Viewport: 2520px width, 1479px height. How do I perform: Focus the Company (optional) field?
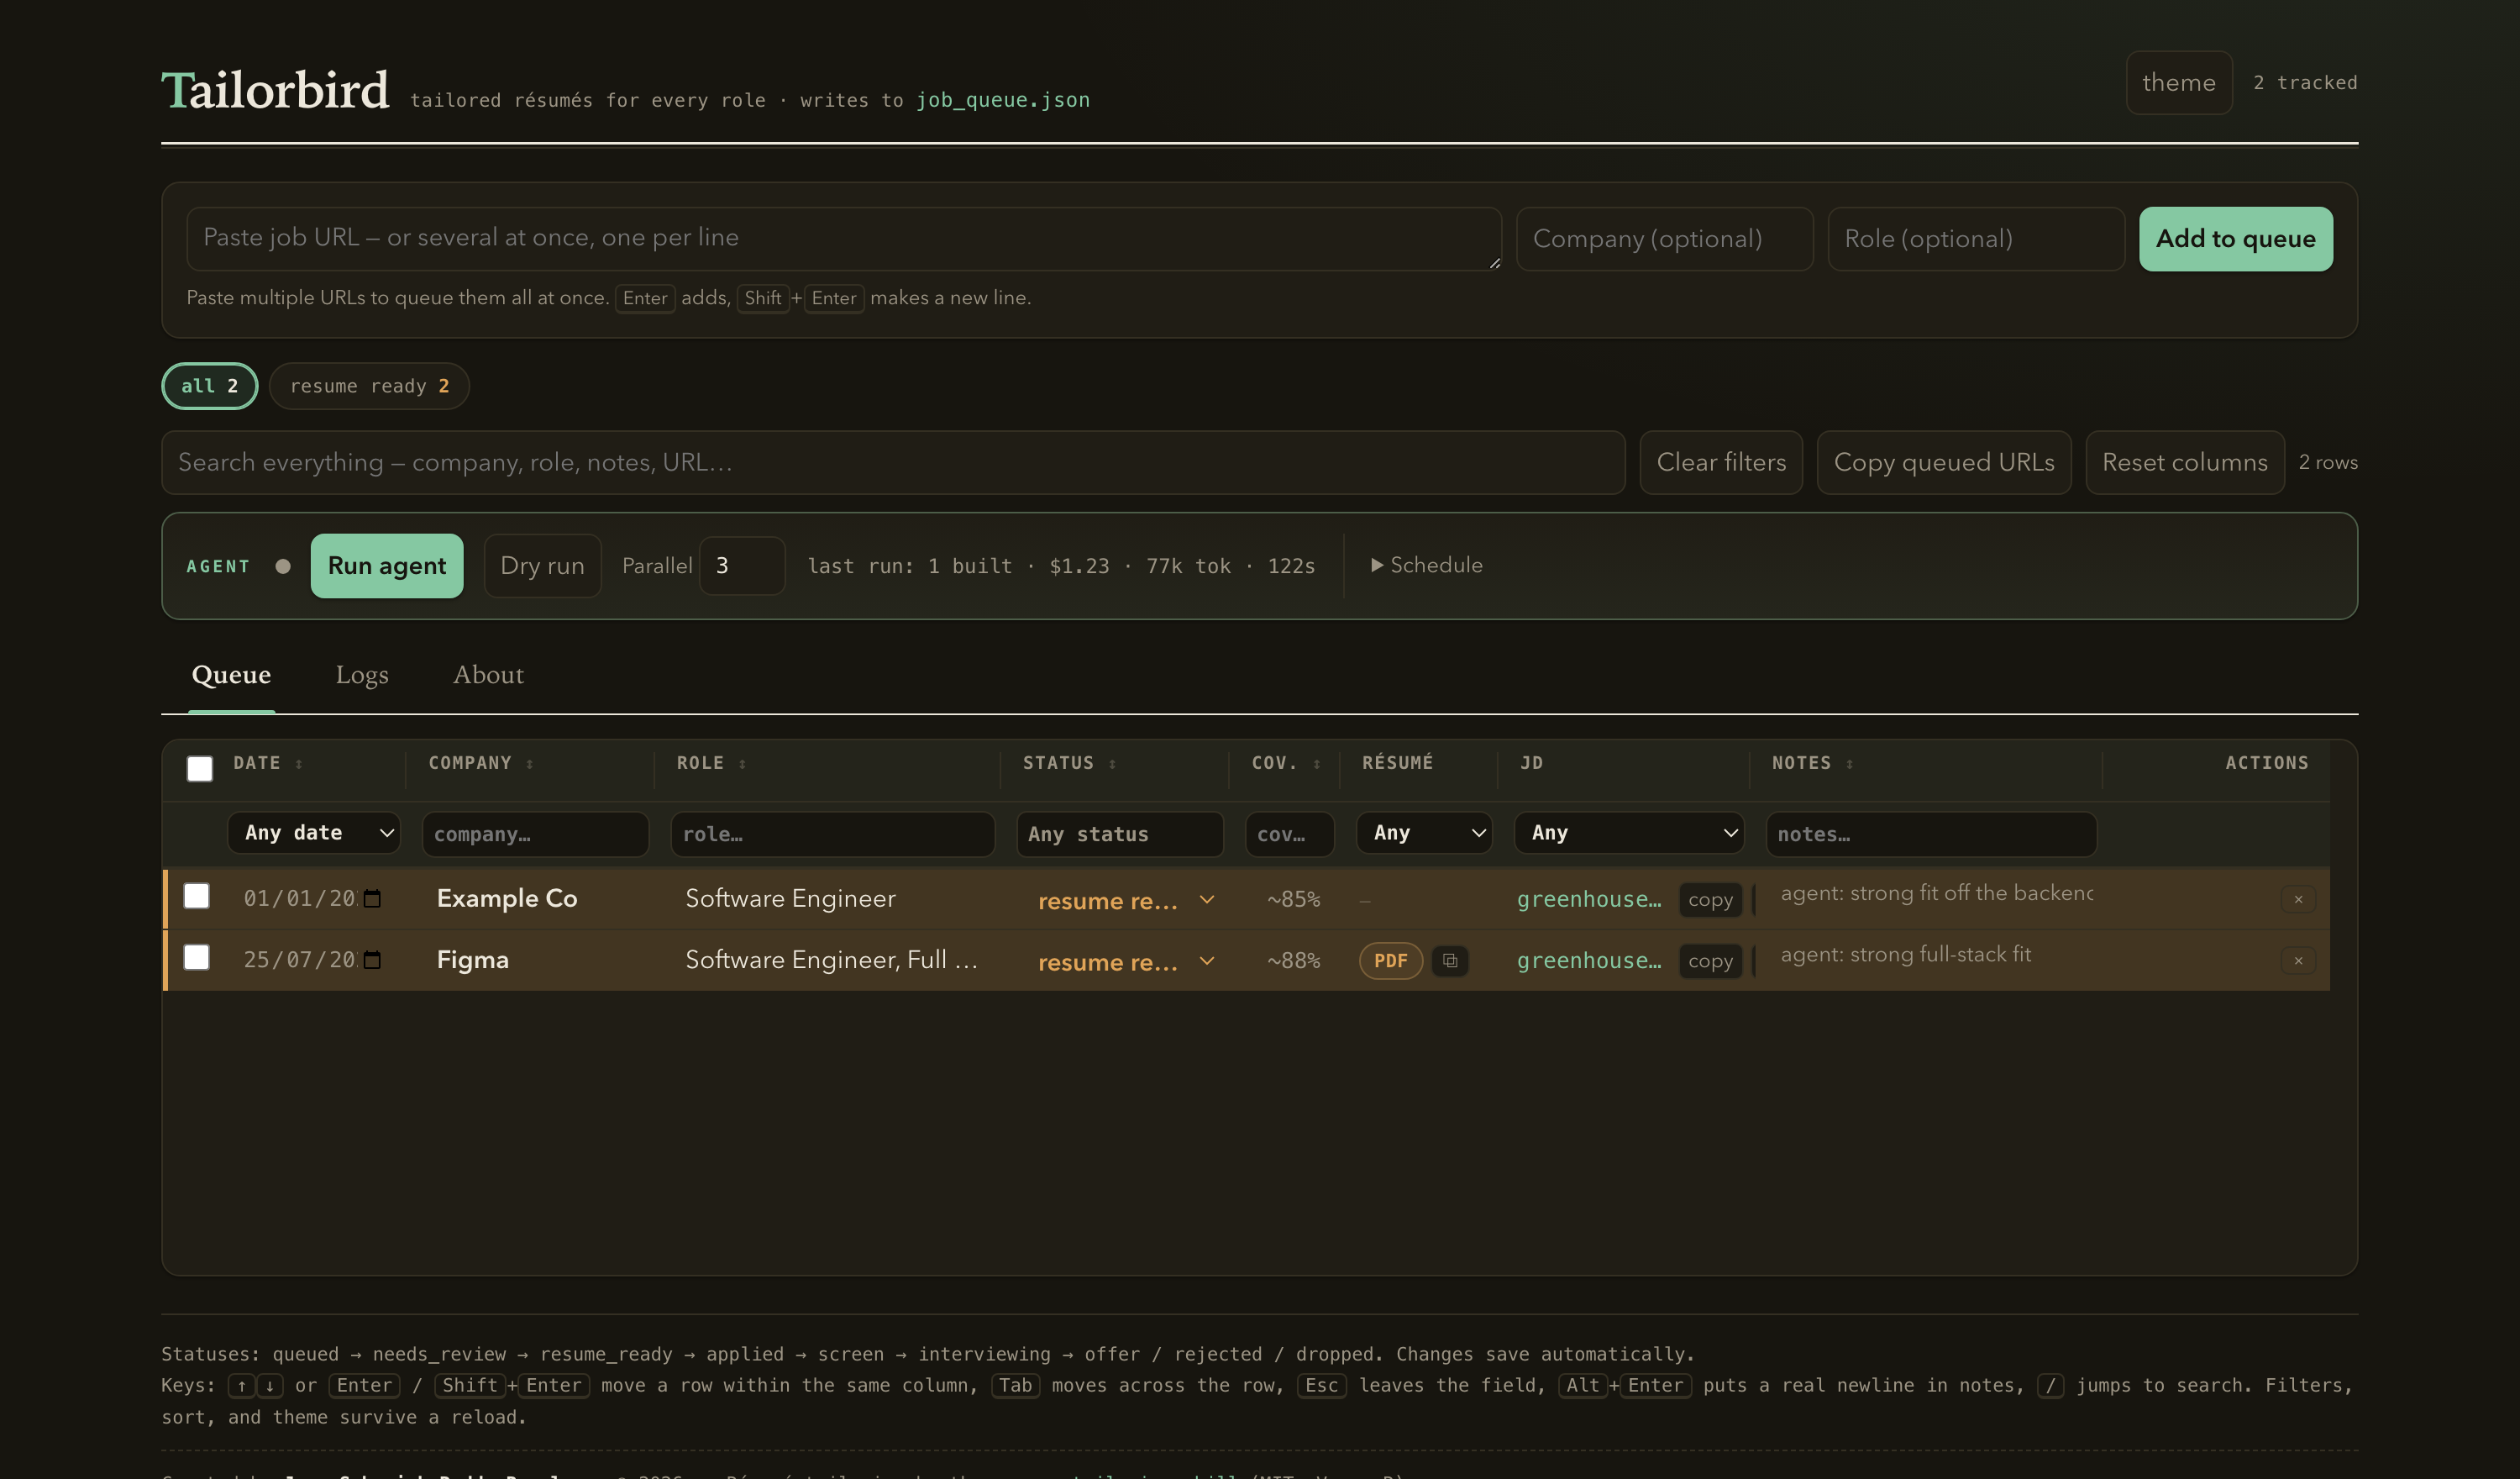tap(1664, 239)
